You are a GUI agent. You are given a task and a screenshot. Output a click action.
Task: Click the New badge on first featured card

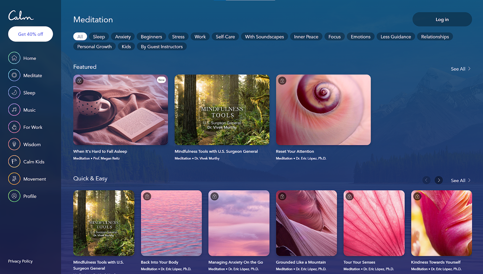[x=162, y=80]
